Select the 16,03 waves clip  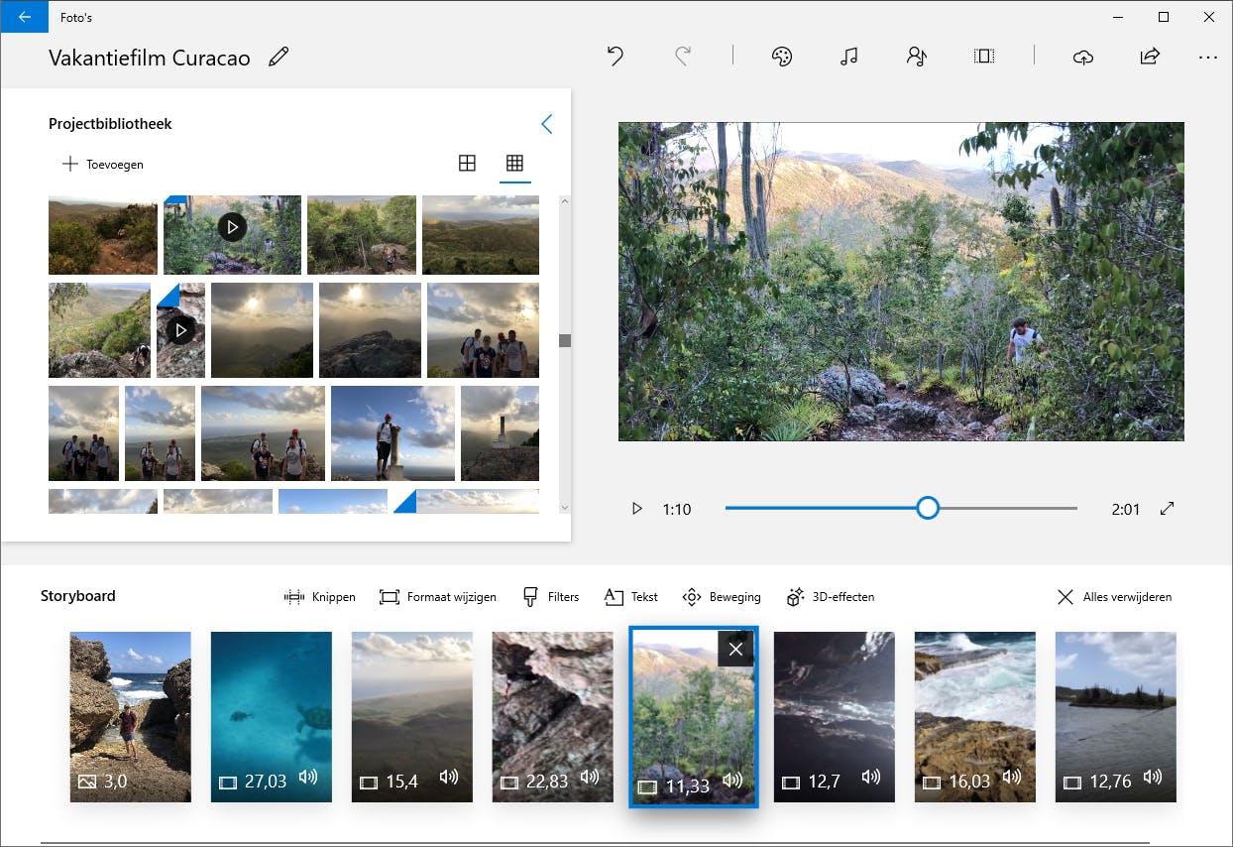(x=975, y=717)
